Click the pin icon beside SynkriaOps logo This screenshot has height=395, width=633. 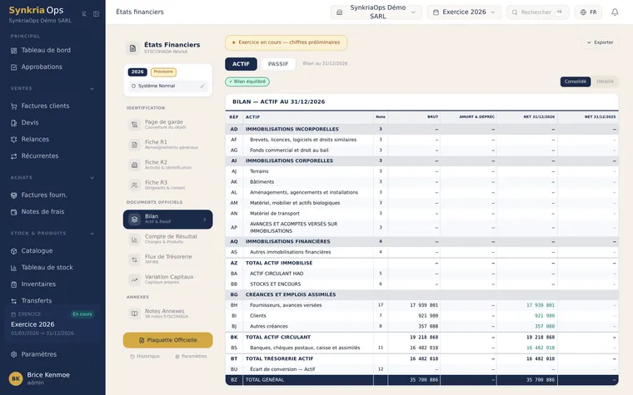(84, 13)
